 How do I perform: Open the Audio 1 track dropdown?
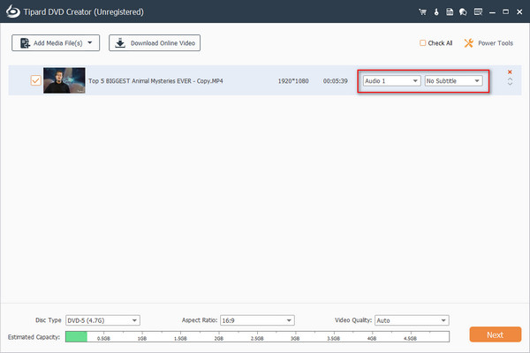tap(391, 80)
